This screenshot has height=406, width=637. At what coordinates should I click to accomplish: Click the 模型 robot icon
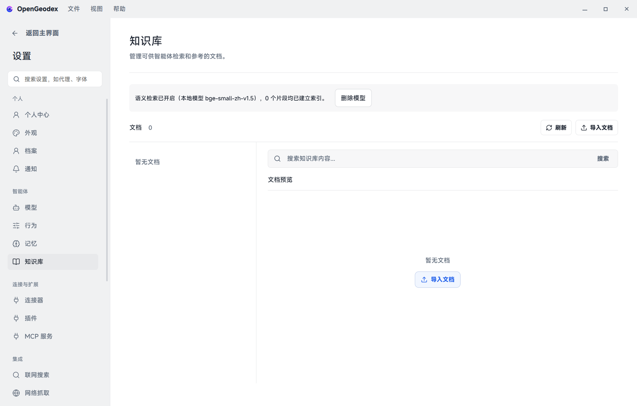16,208
